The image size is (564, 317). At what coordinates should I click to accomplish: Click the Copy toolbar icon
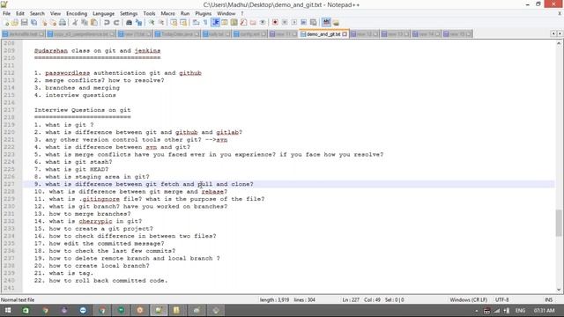(x=85, y=22)
